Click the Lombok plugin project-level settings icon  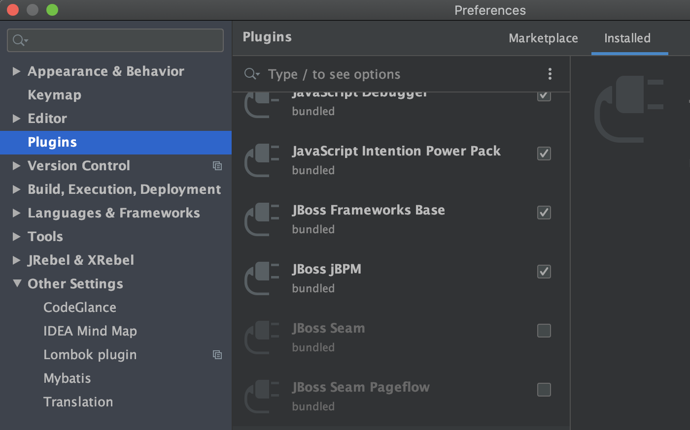[217, 355]
